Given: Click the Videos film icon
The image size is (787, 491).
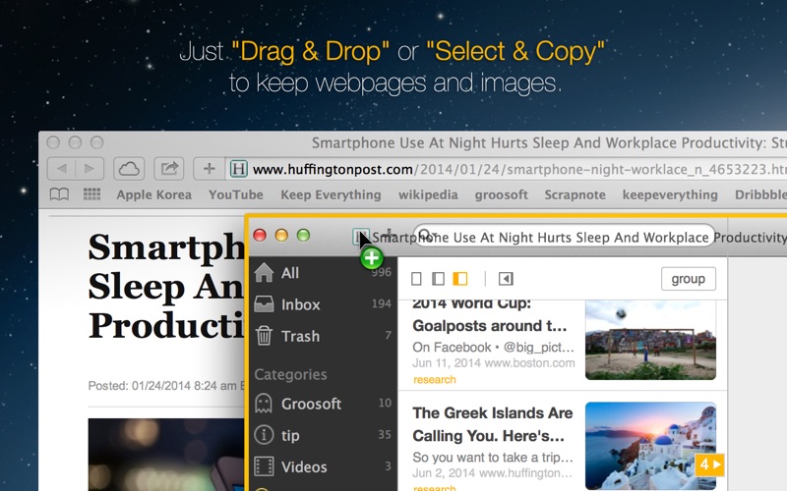Looking at the screenshot, I should [264, 465].
